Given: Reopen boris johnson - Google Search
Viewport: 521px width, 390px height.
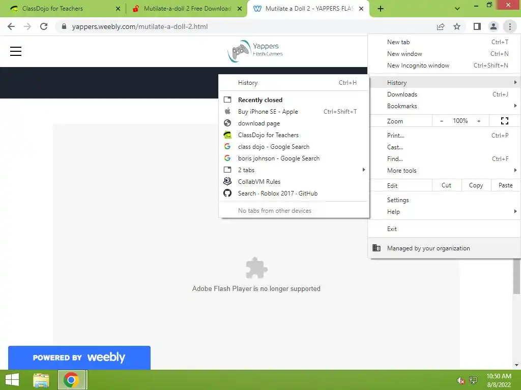Looking at the screenshot, I should tap(294, 158).
